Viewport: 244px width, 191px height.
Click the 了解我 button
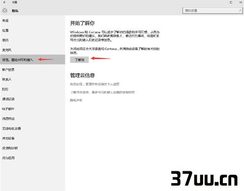[79, 60]
